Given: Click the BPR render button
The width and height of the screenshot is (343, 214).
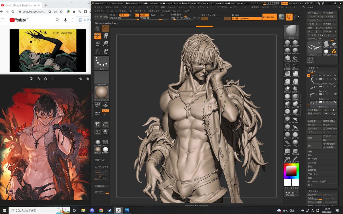Looking at the screenshot, I should (281, 17).
